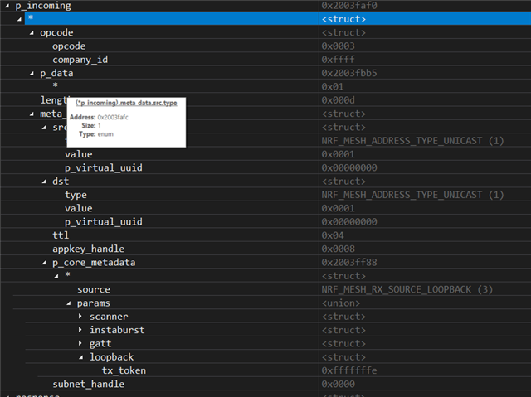Viewport: 531px width, 397px height.
Task: Click the 0xffff value of company_id
Action: coord(338,60)
